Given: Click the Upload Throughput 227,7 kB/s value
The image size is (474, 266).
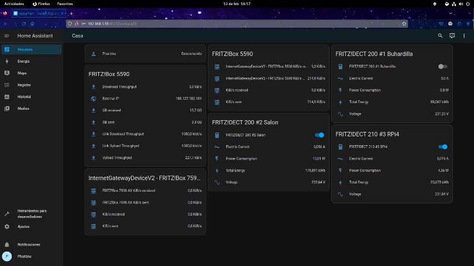Looking at the screenshot, I should click(193, 158).
